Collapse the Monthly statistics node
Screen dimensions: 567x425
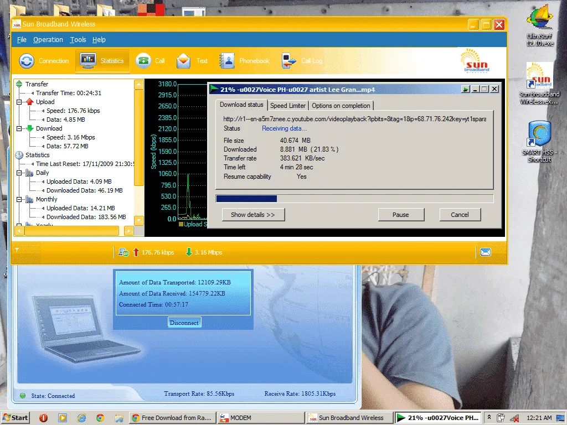[x=19, y=199]
